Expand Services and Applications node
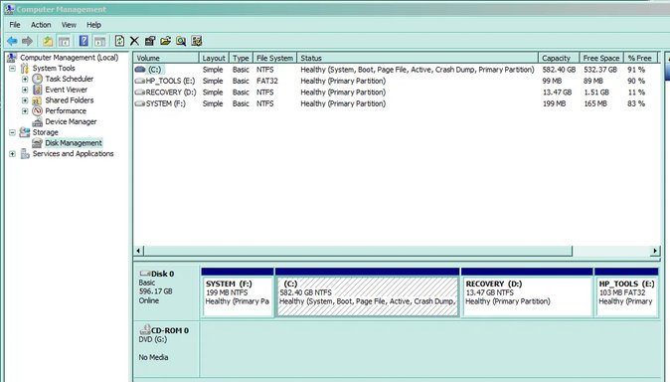670x382 pixels. tap(12, 154)
